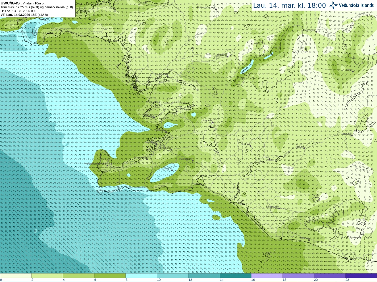Click the Setur station label
377x282 pixels.
point(349,70)
